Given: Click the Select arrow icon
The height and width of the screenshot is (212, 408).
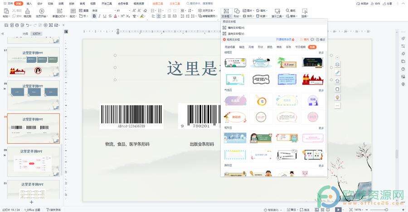Looking at the screenshot, I should [305, 11].
